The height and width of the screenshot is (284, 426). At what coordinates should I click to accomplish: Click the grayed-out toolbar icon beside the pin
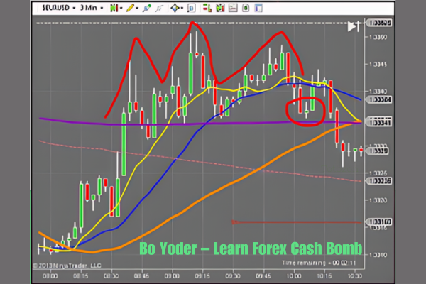click(159, 9)
